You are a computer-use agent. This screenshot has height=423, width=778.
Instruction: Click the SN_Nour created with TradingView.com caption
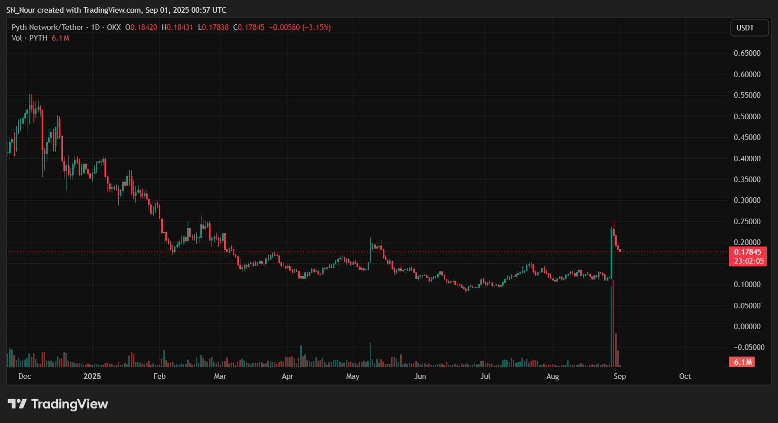coord(116,10)
